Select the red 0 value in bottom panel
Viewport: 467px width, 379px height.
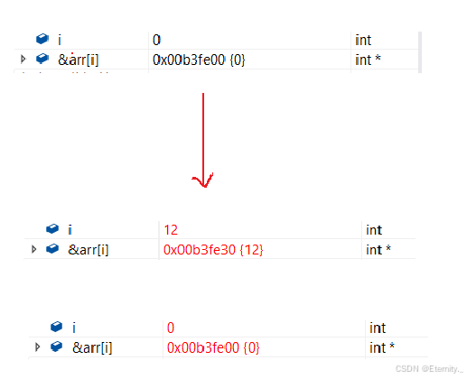pyautogui.click(x=171, y=328)
